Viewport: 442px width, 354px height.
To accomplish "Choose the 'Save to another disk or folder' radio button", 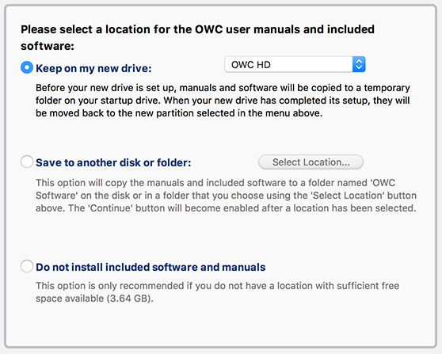I will (27, 162).
